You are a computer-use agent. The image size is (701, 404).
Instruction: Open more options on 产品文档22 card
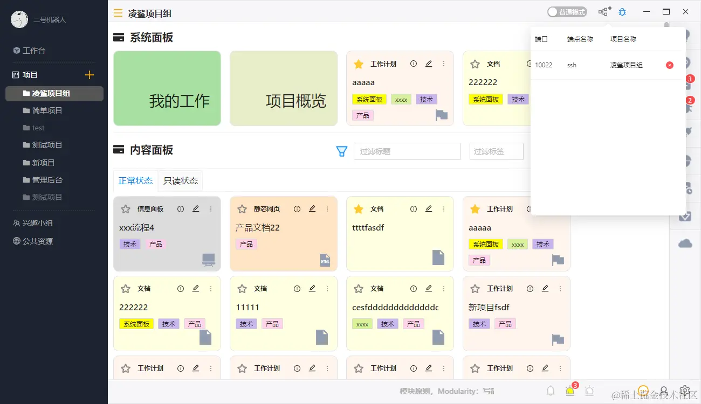tap(327, 209)
